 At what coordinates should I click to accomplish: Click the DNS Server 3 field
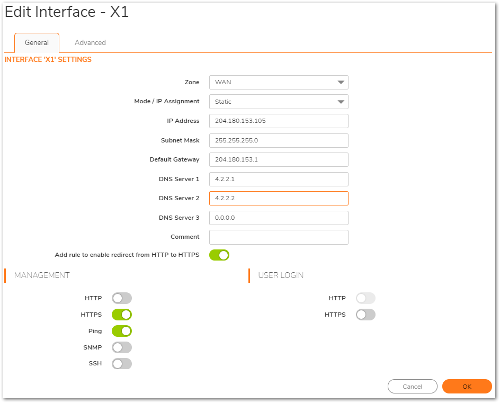coord(279,218)
